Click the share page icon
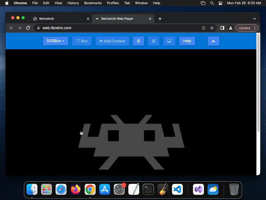Screen dimensions: 266x200 coord(204,28)
